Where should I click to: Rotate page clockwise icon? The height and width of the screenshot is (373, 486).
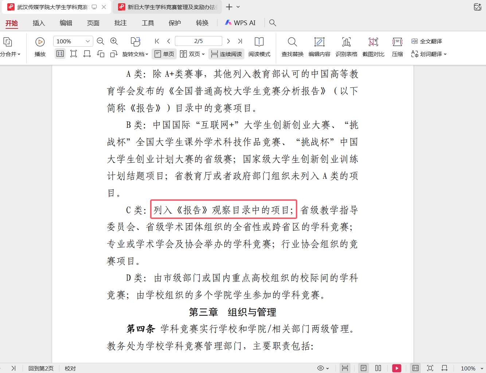pos(114,54)
